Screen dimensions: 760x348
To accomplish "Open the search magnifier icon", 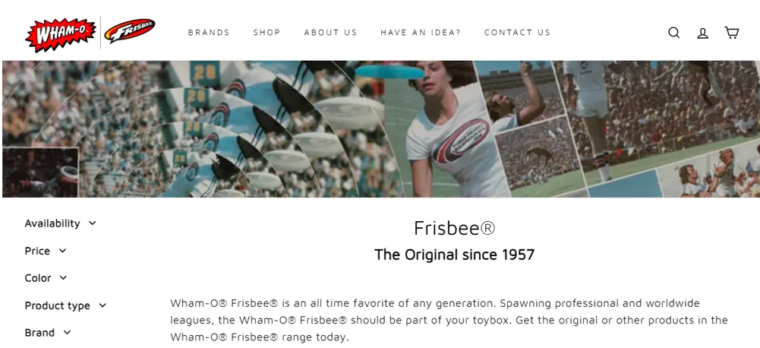I will (673, 33).
